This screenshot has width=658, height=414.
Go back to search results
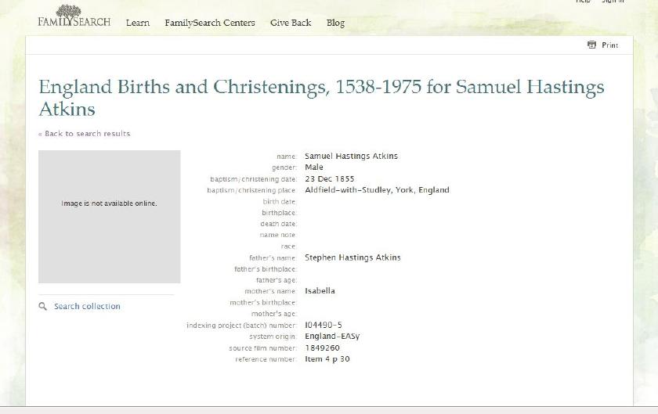pos(85,134)
